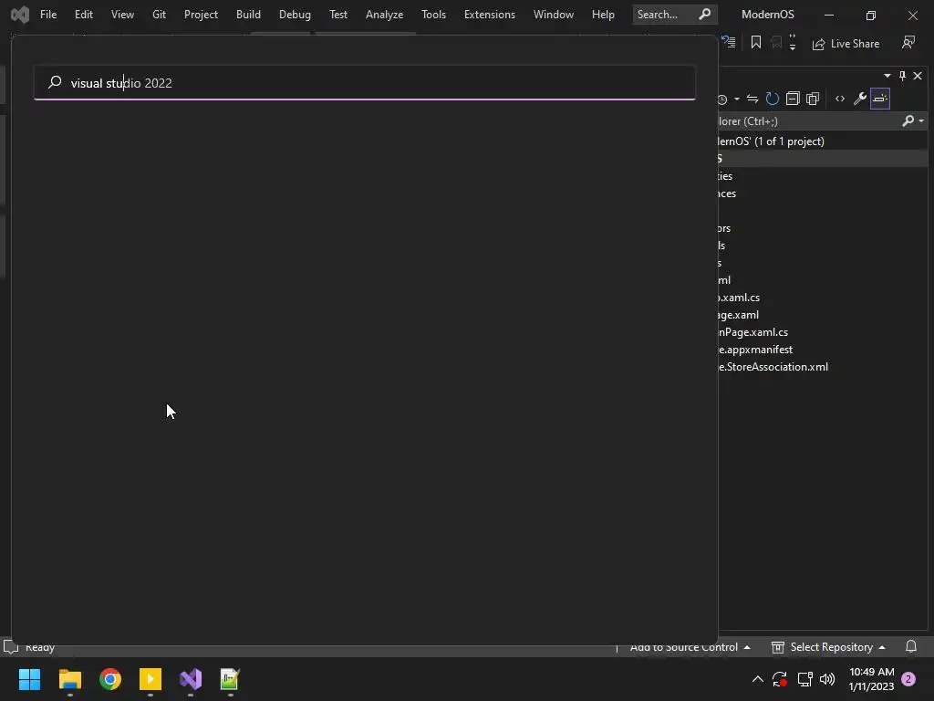This screenshot has height=701, width=934.
Task: Open the notifications bell icon
Action: [x=911, y=647]
